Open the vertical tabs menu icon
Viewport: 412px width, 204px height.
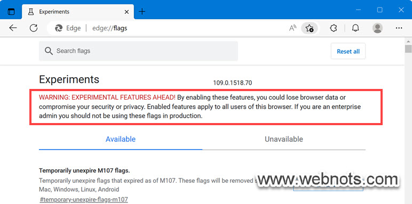click(11, 12)
